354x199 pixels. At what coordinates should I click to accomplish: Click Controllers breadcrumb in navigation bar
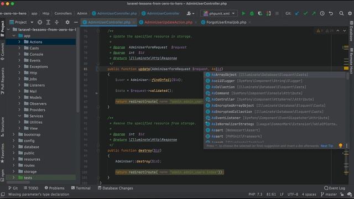[x=63, y=13]
